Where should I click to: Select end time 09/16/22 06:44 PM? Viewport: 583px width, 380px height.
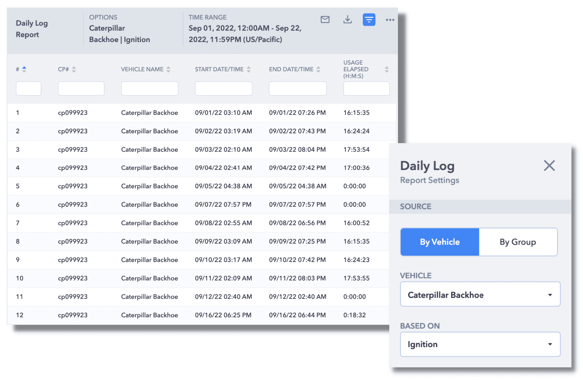pos(297,315)
